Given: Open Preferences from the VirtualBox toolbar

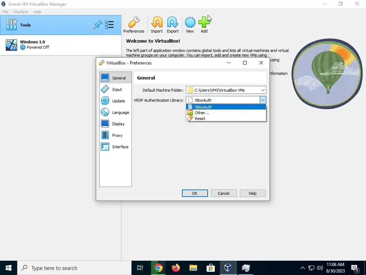Looking at the screenshot, I should [x=134, y=25].
